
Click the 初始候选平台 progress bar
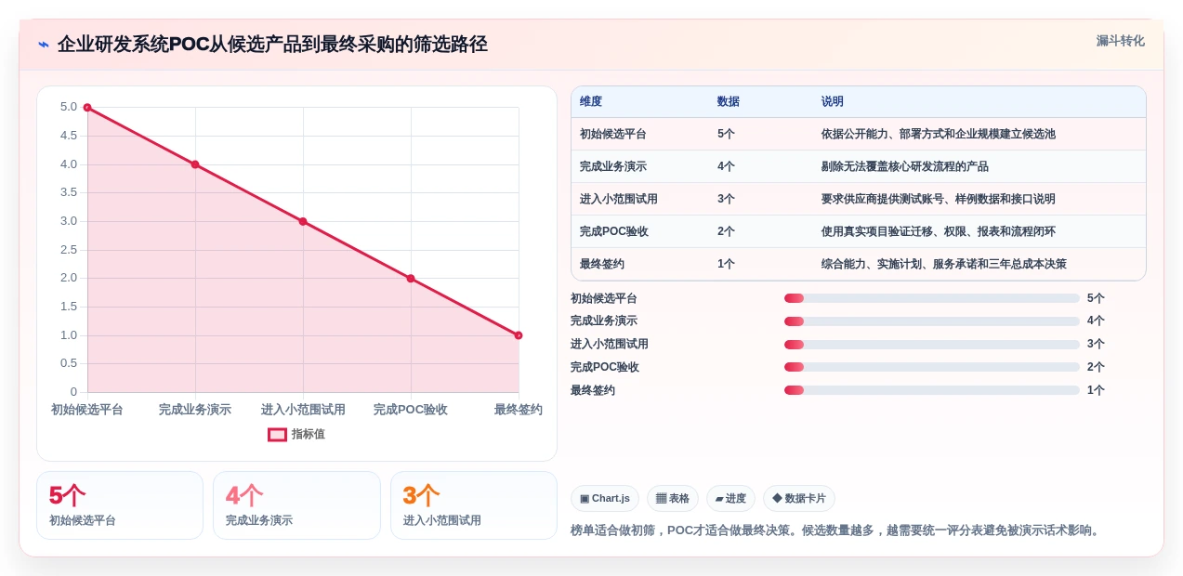point(932,298)
